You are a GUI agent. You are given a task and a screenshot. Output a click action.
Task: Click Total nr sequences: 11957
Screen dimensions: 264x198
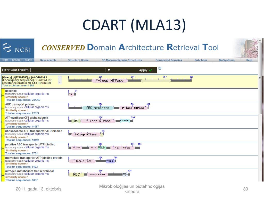click(22, 127)
